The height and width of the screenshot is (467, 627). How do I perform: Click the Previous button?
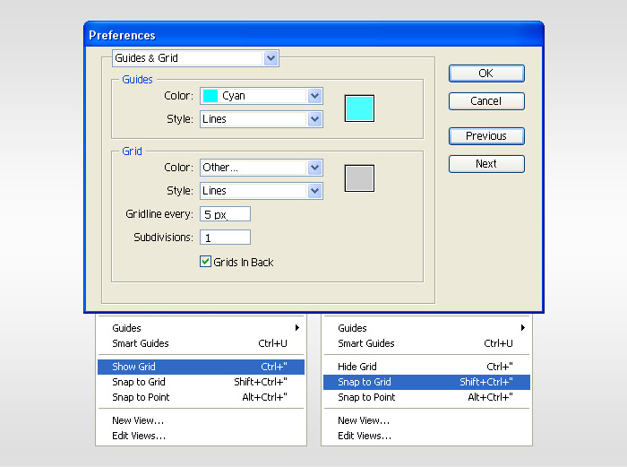486,136
